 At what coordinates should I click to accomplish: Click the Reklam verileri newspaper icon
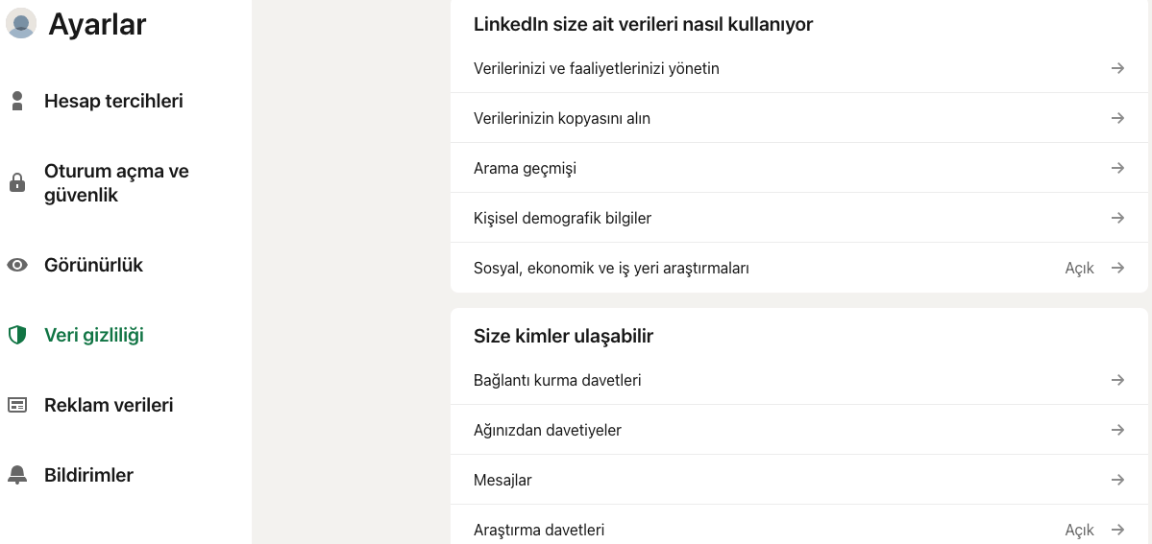click(x=17, y=405)
